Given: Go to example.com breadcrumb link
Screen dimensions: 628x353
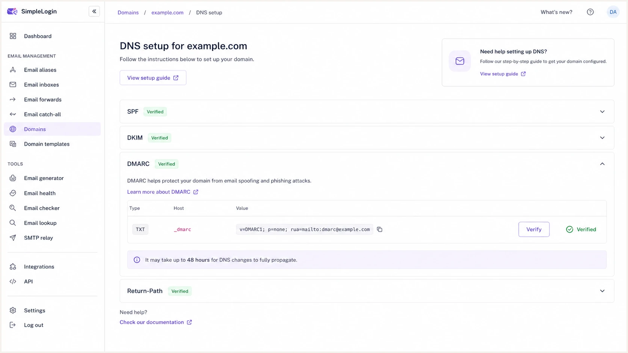Looking at the screenshot, I should coord(168,12).
